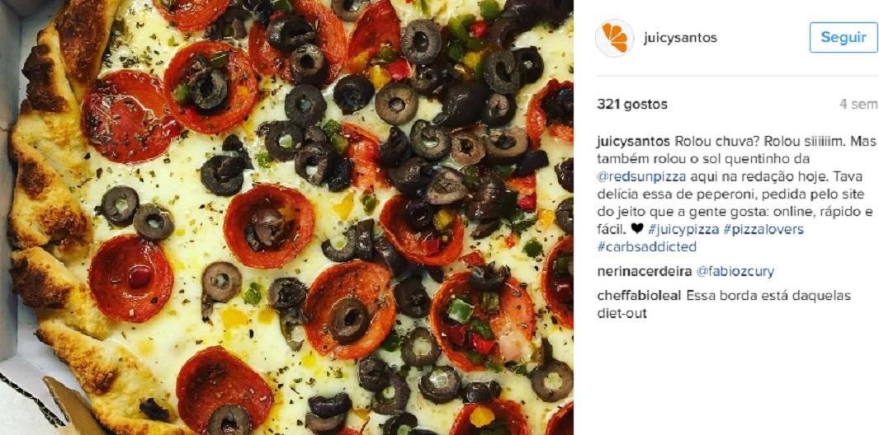Click the comment text Essa borda está daquelas
879x435 pixels.
point(768,296)
